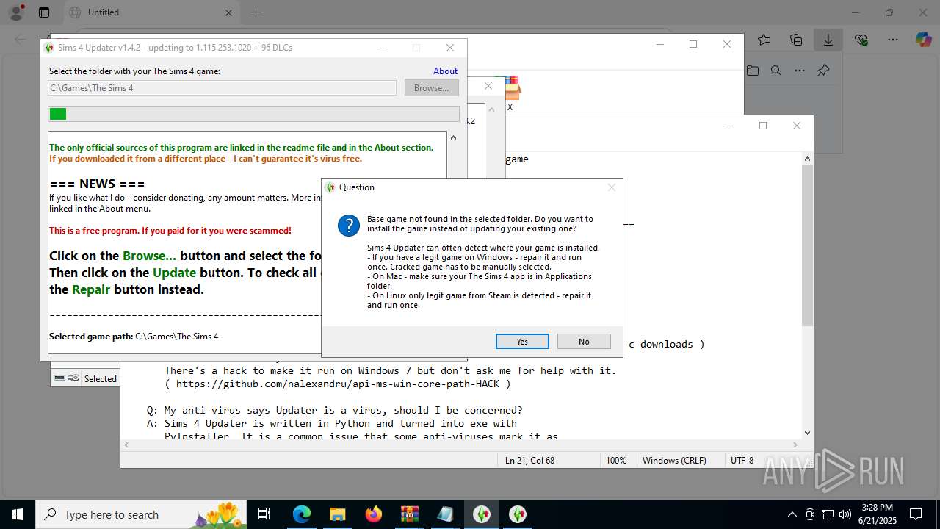940x529 pixels.
Task: Open Edge Settings and more ellipsis
Action: [893, 40]
